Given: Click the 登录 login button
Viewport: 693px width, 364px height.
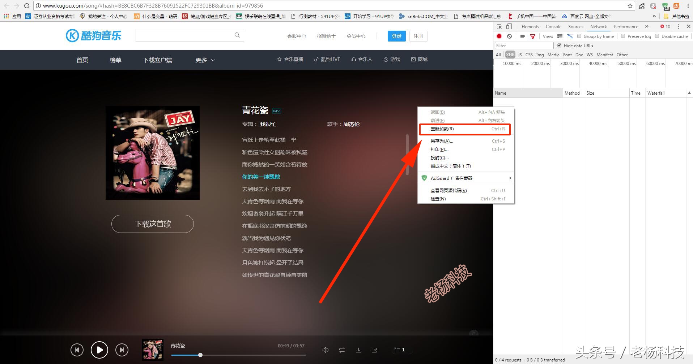Looking at the screenshot, I should (x=397, y=36).
